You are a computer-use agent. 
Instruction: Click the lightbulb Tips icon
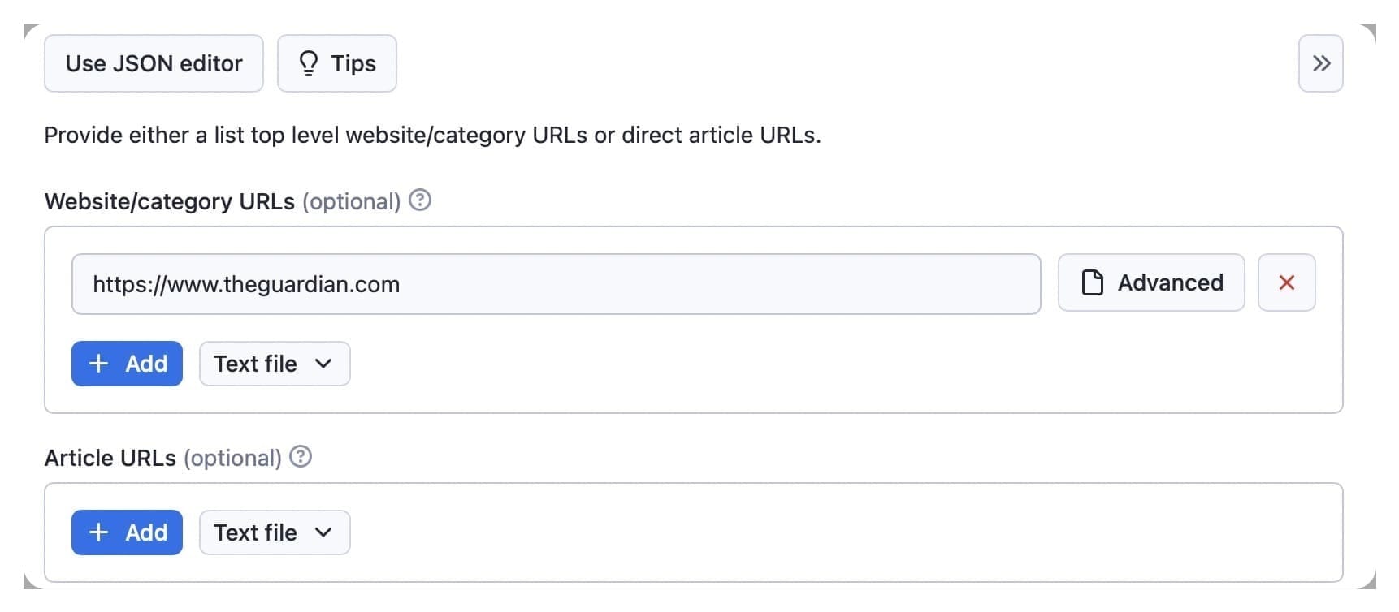(309, 63)
